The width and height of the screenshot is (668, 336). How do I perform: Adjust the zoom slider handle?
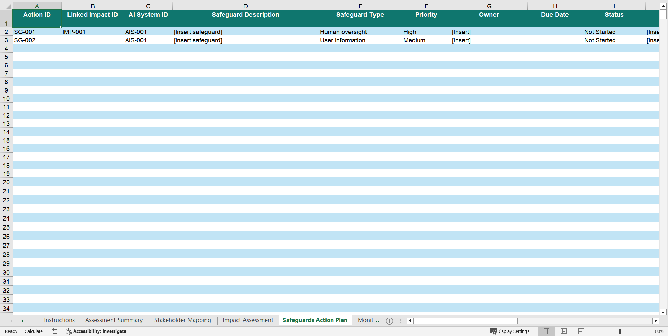coord(620,331)
